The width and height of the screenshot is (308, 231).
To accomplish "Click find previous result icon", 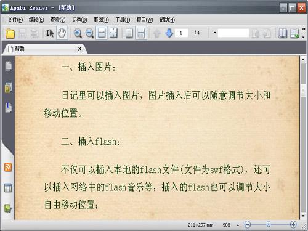I will [255, 33].
